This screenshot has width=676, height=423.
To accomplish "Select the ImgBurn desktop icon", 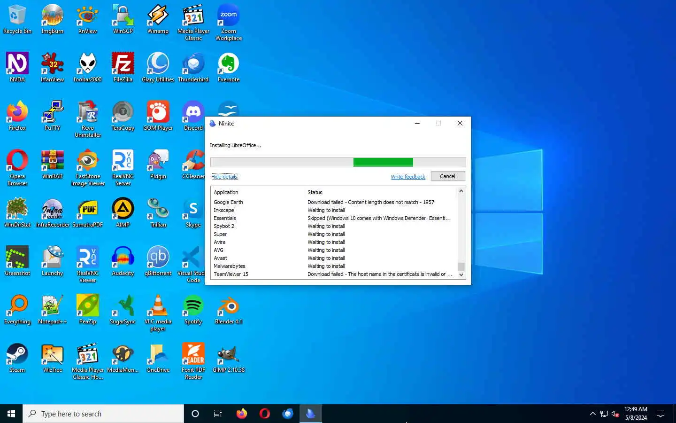I will (x=52, y=19).
